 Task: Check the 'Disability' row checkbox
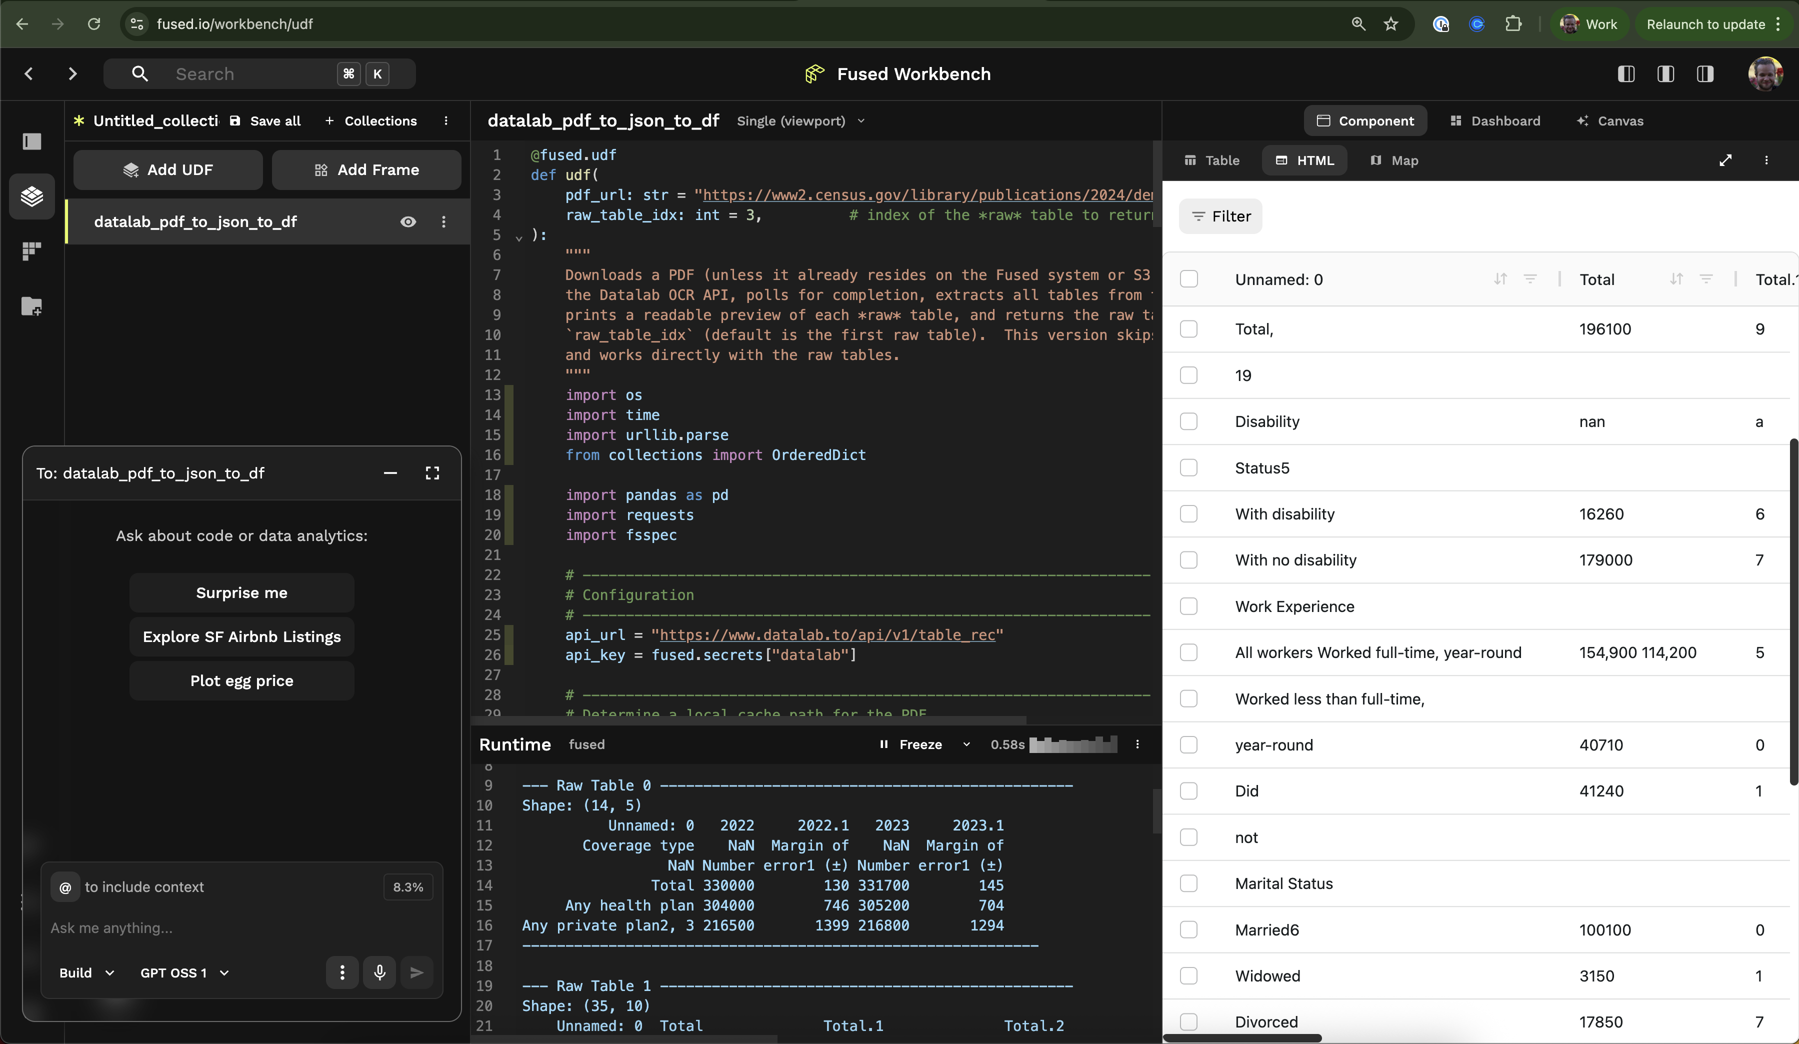1188,421
